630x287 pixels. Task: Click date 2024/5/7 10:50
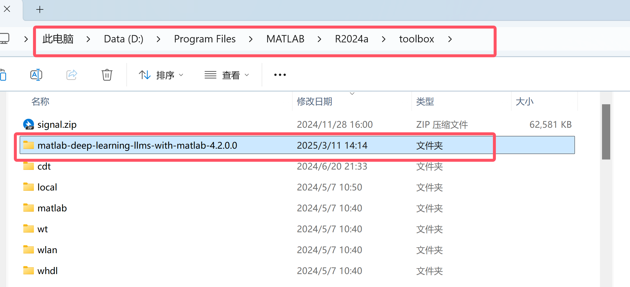point(329,187)
